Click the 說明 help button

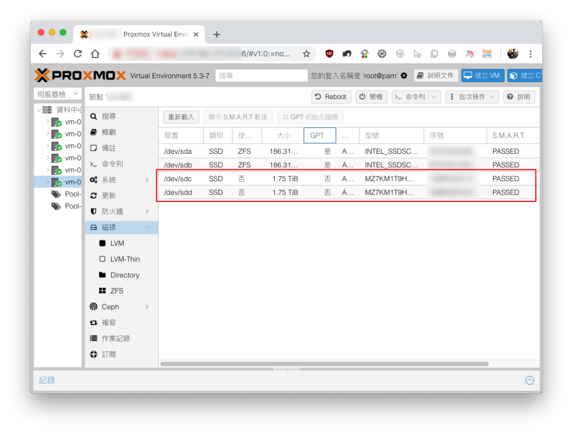[x=519, y=97]
